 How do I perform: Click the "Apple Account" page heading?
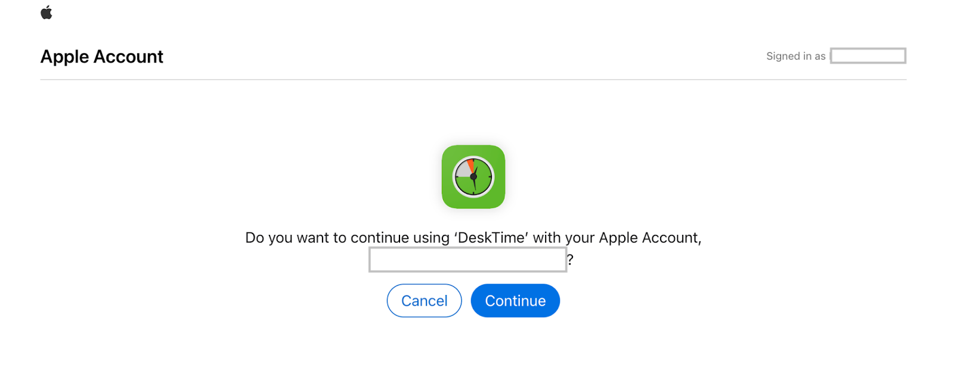[x=101, y=57]
